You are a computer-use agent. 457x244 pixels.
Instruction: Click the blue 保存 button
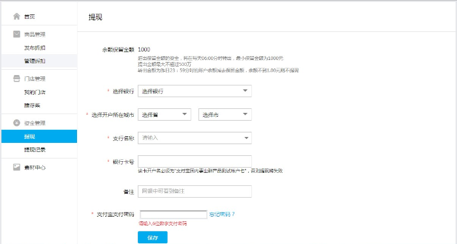click(x=152, y=237)
